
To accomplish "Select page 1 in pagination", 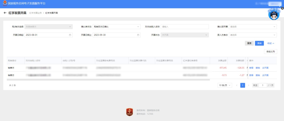I will (243, 85).
